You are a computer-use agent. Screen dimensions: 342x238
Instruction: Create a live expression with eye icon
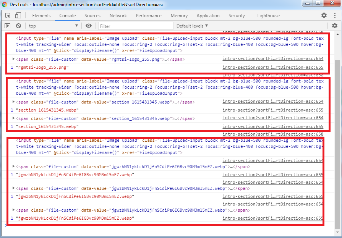pyautogui.click(x=89, y=26)
